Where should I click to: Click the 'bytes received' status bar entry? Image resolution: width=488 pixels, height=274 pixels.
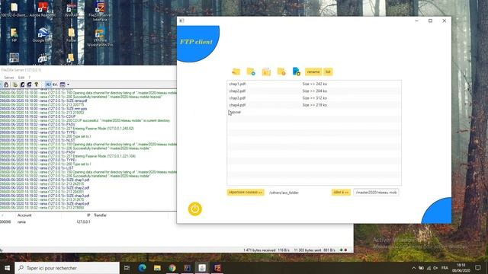pyautogui.click(x=259, y=250)
